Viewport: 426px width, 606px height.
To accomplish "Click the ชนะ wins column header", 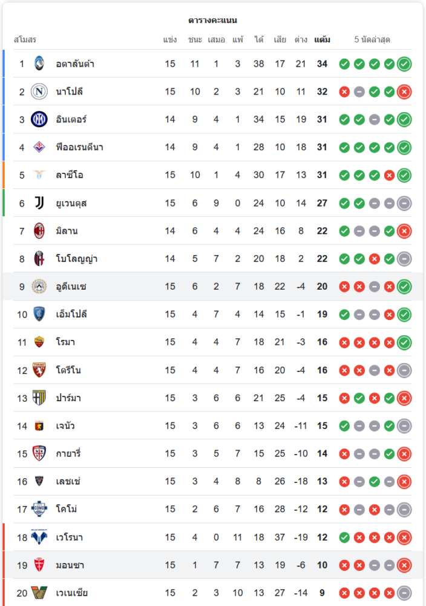I will pyautogui.click(x=195, y=40).
